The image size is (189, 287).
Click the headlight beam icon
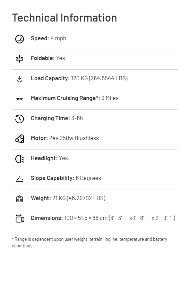pos(19,159)
